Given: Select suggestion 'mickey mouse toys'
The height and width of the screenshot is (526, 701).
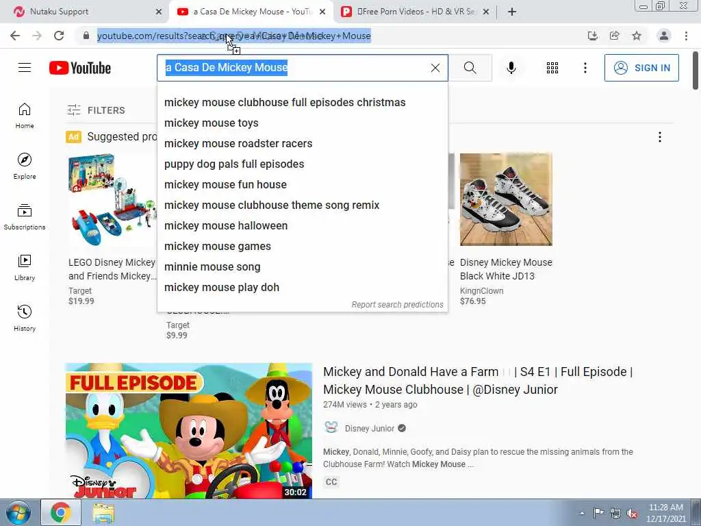Looking at the screenshot, I should pos(302,123).
